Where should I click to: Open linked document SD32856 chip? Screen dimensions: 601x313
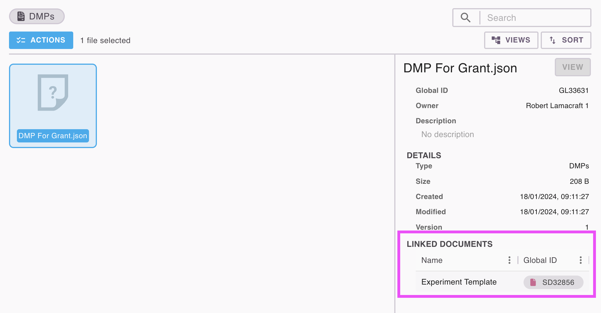554,282
